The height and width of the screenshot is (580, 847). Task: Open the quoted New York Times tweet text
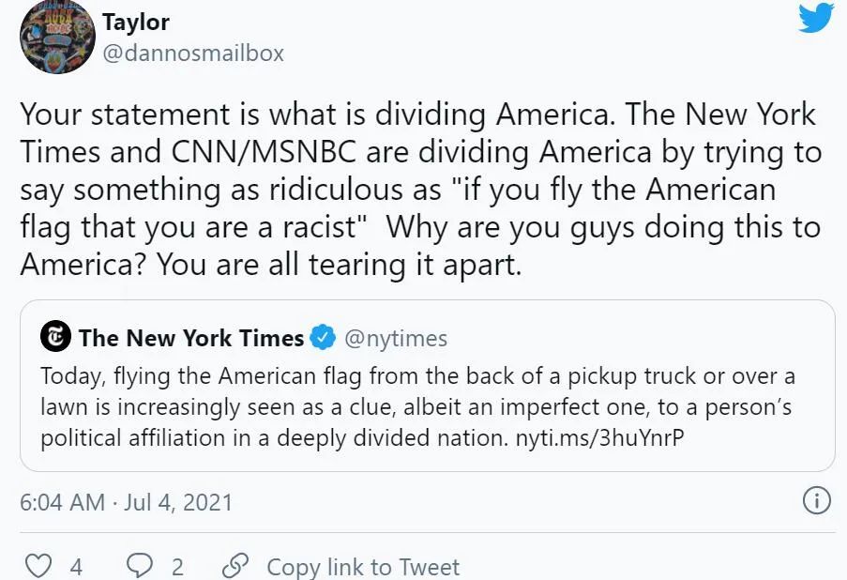[x=417, y=407]
